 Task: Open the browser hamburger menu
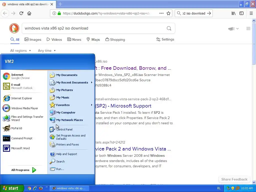click(x=251, y=13)
